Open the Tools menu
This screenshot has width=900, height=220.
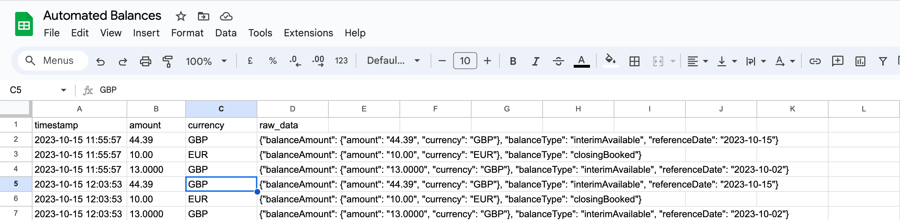pos(260,33)
